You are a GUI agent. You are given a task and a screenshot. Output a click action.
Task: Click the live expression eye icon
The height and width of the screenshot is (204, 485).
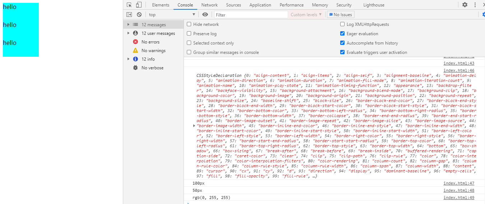(205, 14)
